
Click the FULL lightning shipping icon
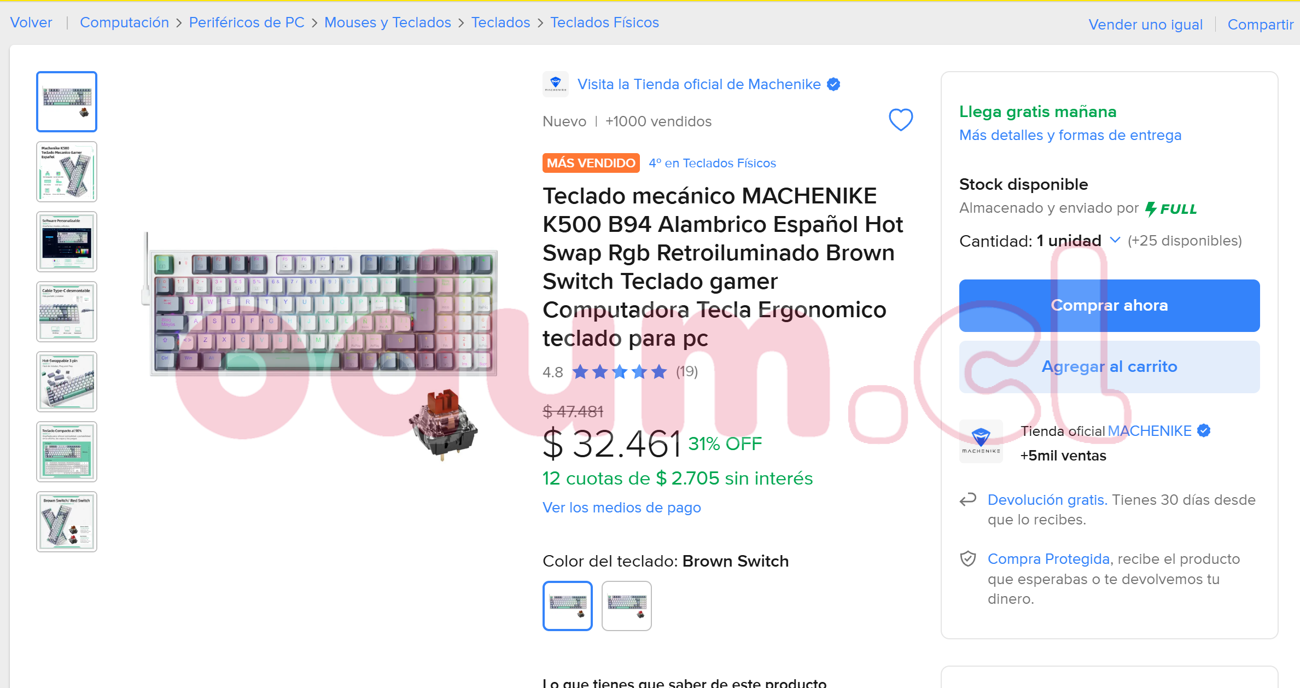pos(1171,209)
